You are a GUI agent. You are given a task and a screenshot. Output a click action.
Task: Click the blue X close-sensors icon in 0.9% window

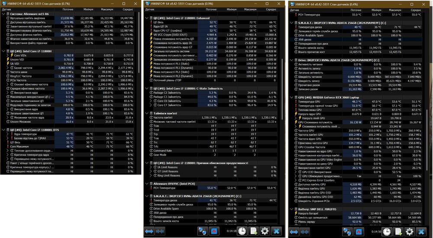(276, 231)
